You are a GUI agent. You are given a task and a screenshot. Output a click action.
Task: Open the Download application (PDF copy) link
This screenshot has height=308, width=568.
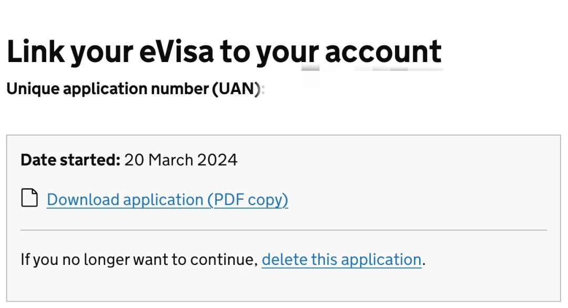point(167,200)
